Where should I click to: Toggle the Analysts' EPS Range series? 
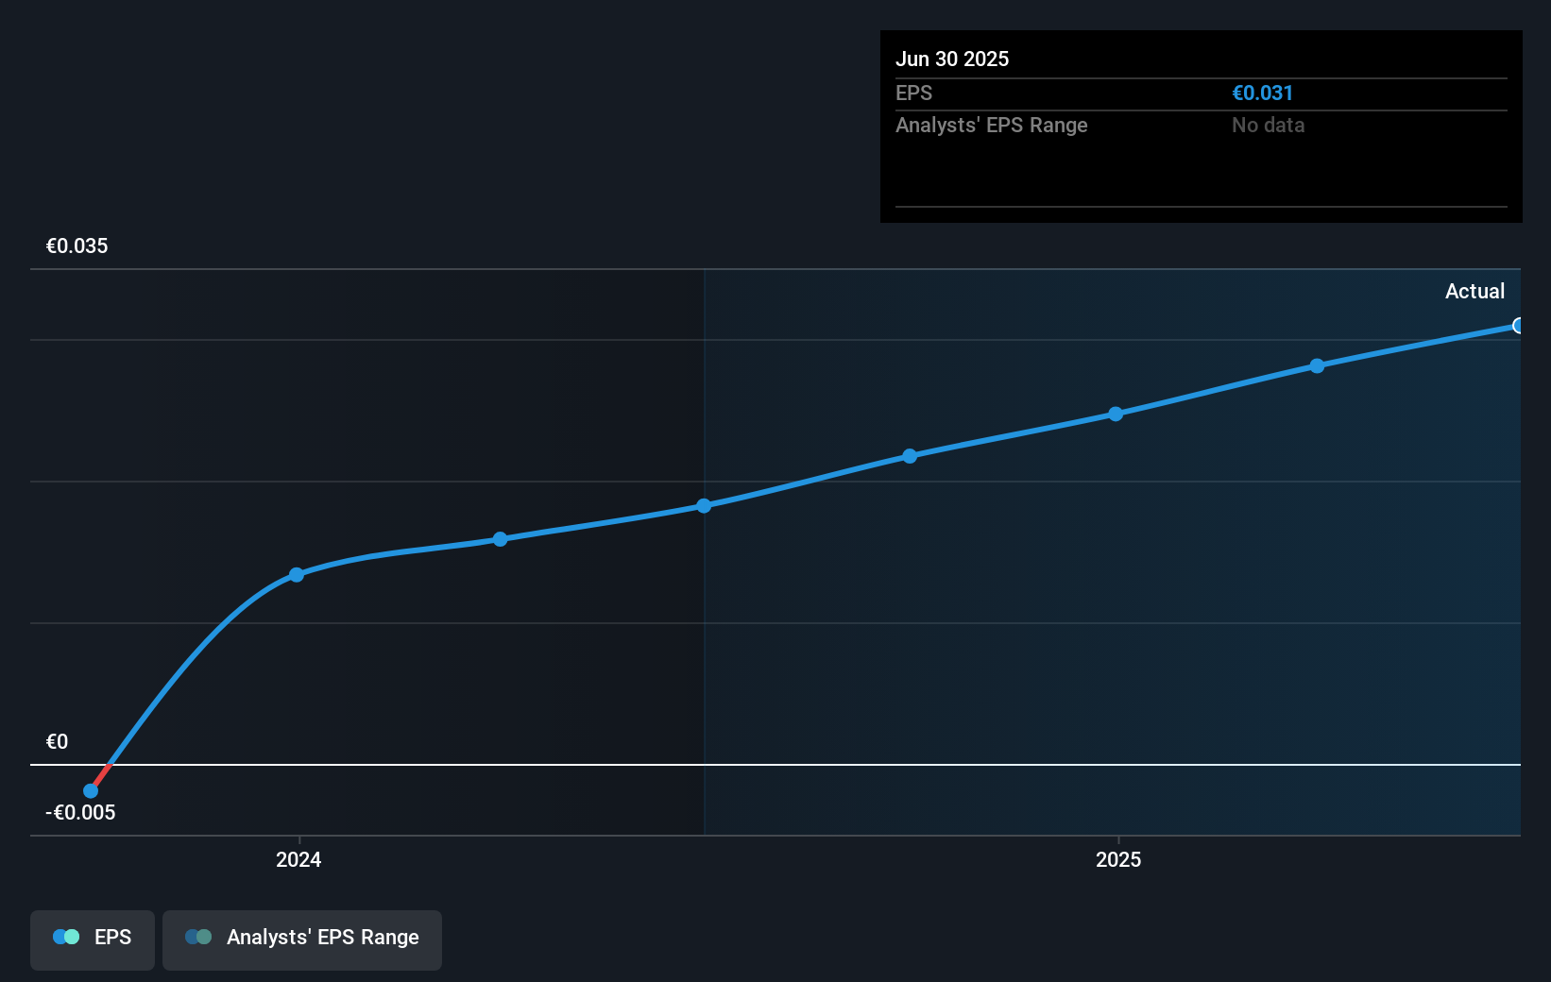[x=301, y=940]
